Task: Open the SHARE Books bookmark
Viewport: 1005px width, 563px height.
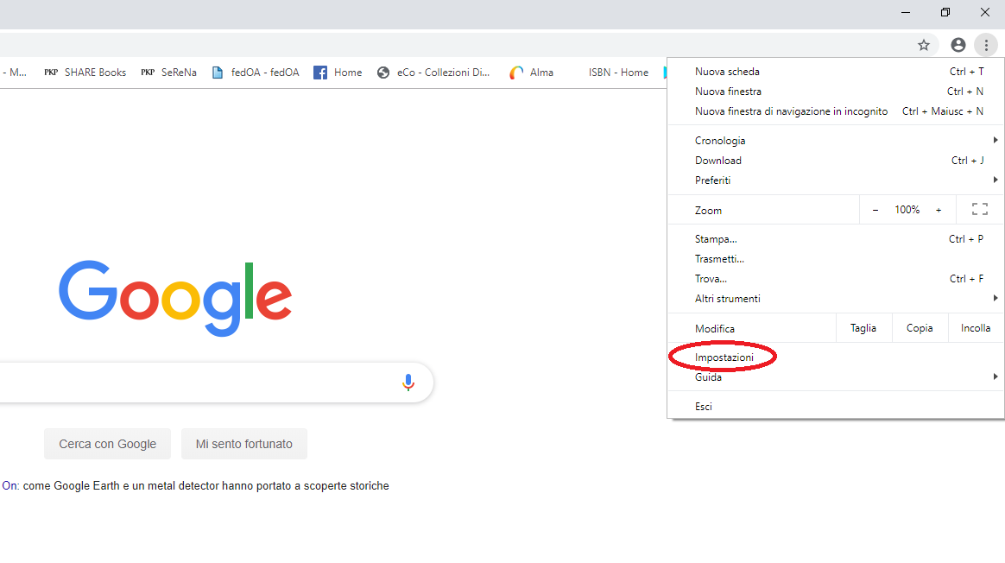Action: [x=85, y=73]
